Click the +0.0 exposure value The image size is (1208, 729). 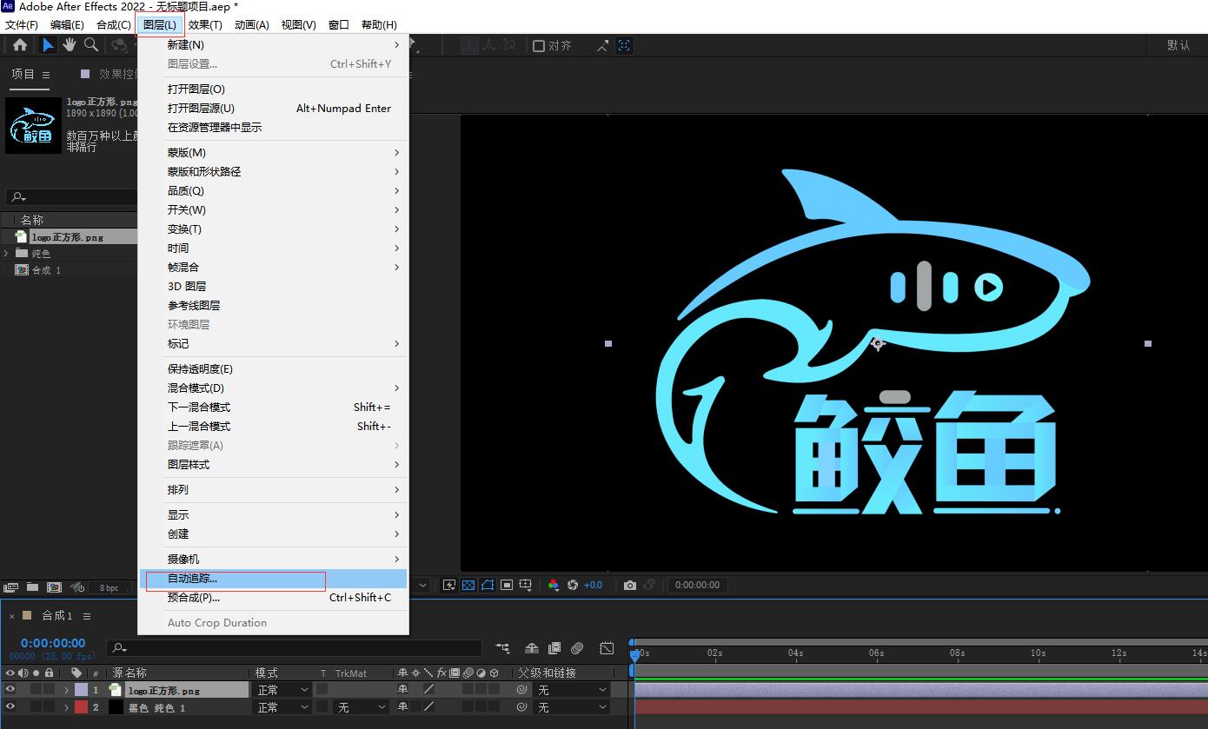pyautogui.click(x=593, y=585)
